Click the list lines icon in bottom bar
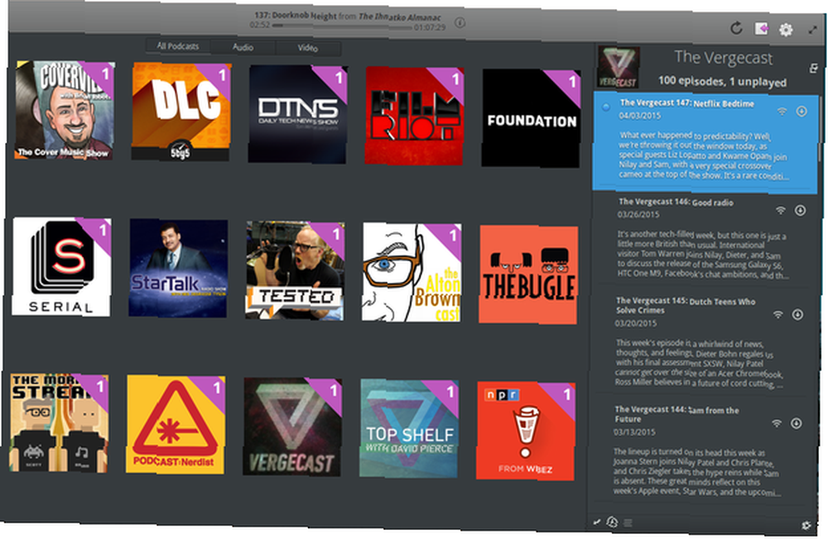Image resolution: width=828 pixels, height=539 pixels. coord(628,522)
